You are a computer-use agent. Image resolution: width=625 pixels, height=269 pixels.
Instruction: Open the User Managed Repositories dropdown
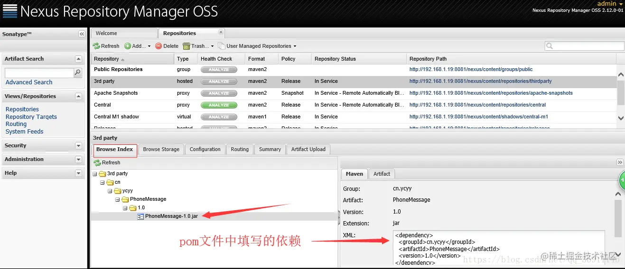pyautogui.click(x=257, y=46)
